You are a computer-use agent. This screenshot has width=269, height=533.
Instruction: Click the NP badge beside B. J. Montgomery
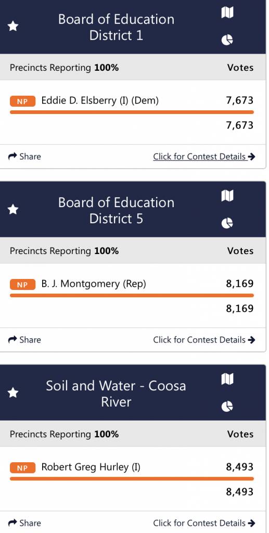[x=22, y=285]
